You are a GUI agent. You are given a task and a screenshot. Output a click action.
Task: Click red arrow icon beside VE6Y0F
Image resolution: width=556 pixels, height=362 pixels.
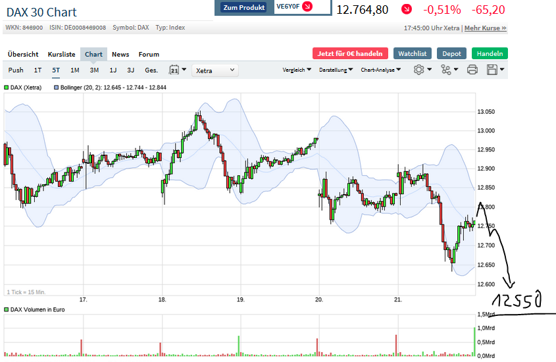point(307,7)
